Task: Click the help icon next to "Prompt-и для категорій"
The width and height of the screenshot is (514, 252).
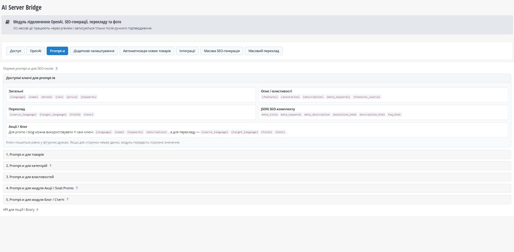Action: click(51, 166)
